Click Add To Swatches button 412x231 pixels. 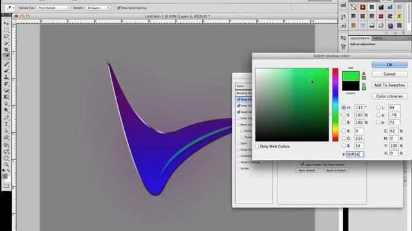pyautogui.click(x=389, y=85)
